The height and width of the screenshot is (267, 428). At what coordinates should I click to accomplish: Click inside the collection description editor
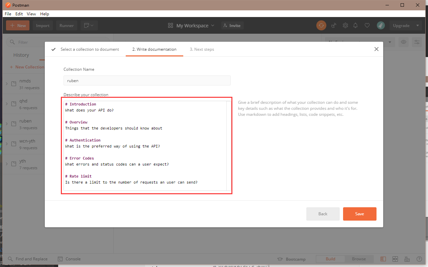pyautogui.click(x=145, y=146)
